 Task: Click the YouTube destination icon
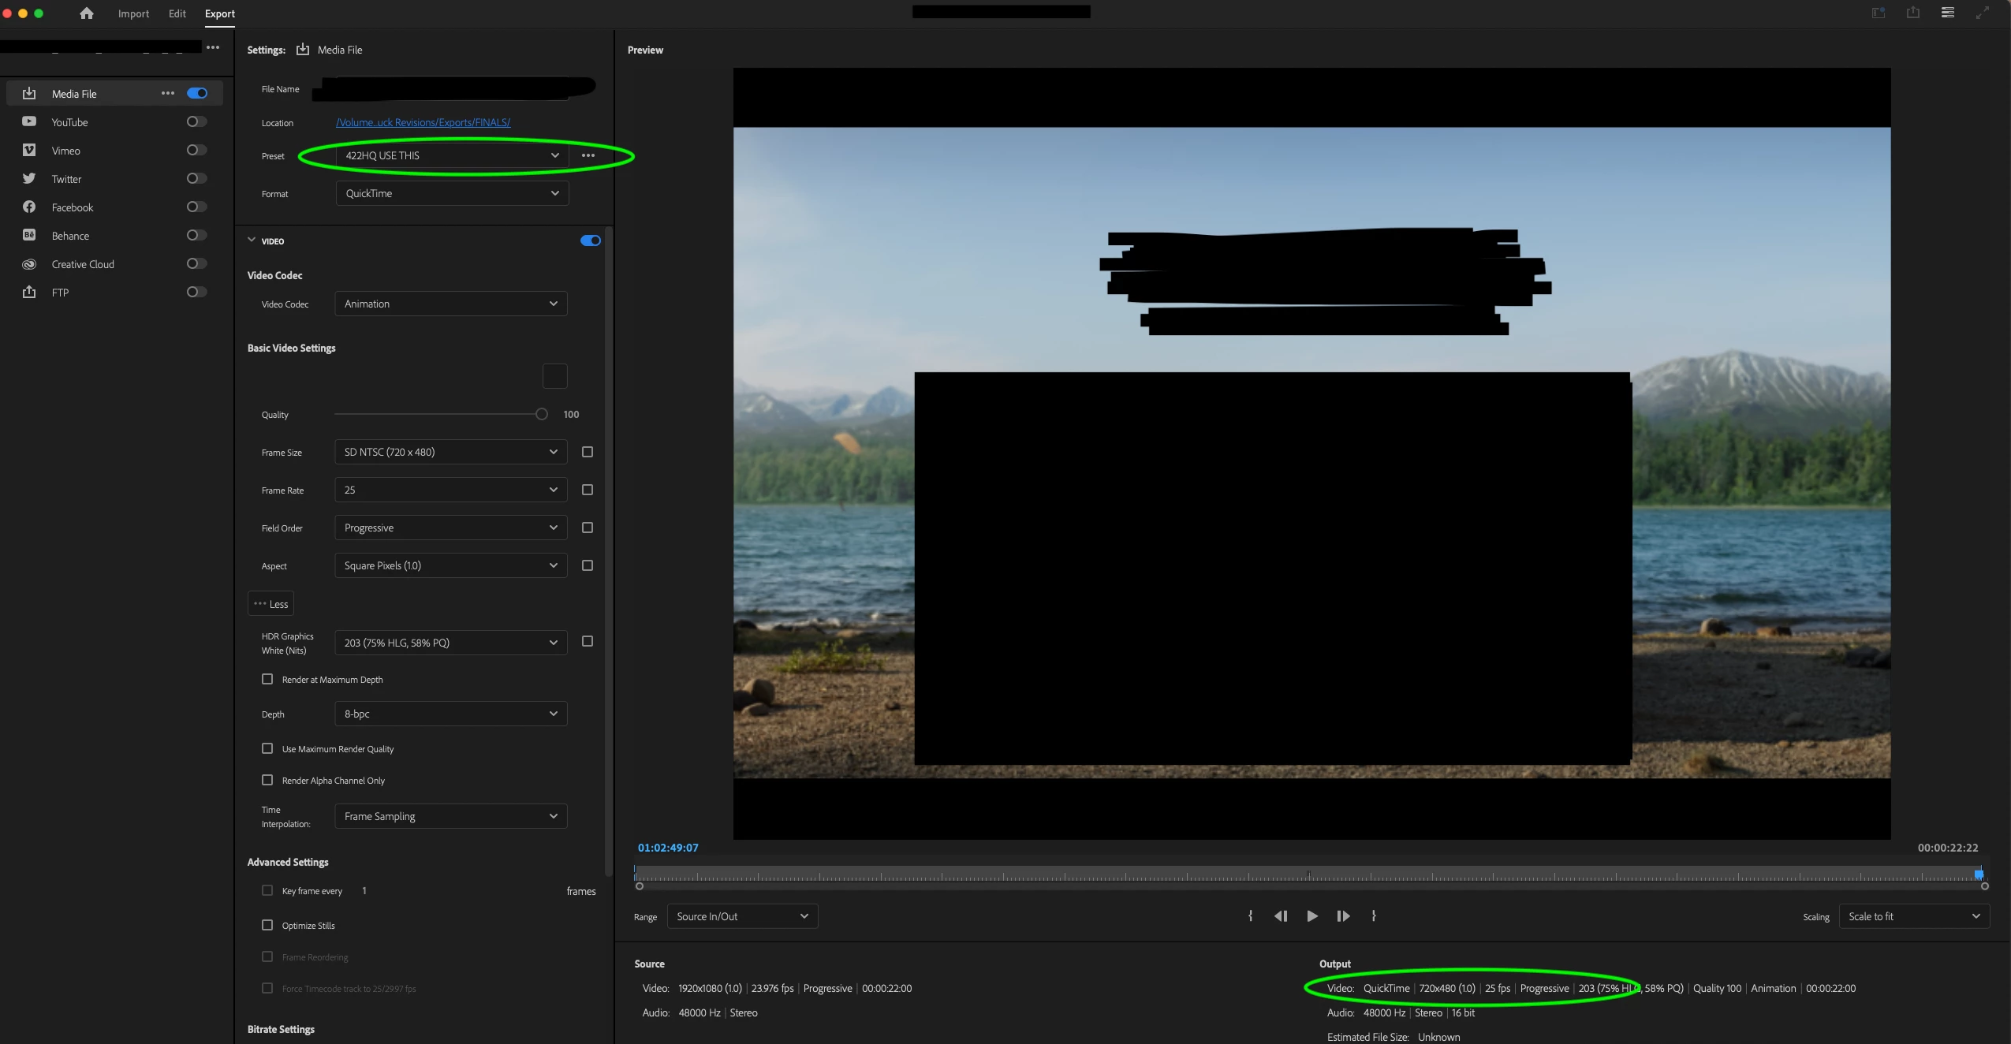click(x=29, y=122)
